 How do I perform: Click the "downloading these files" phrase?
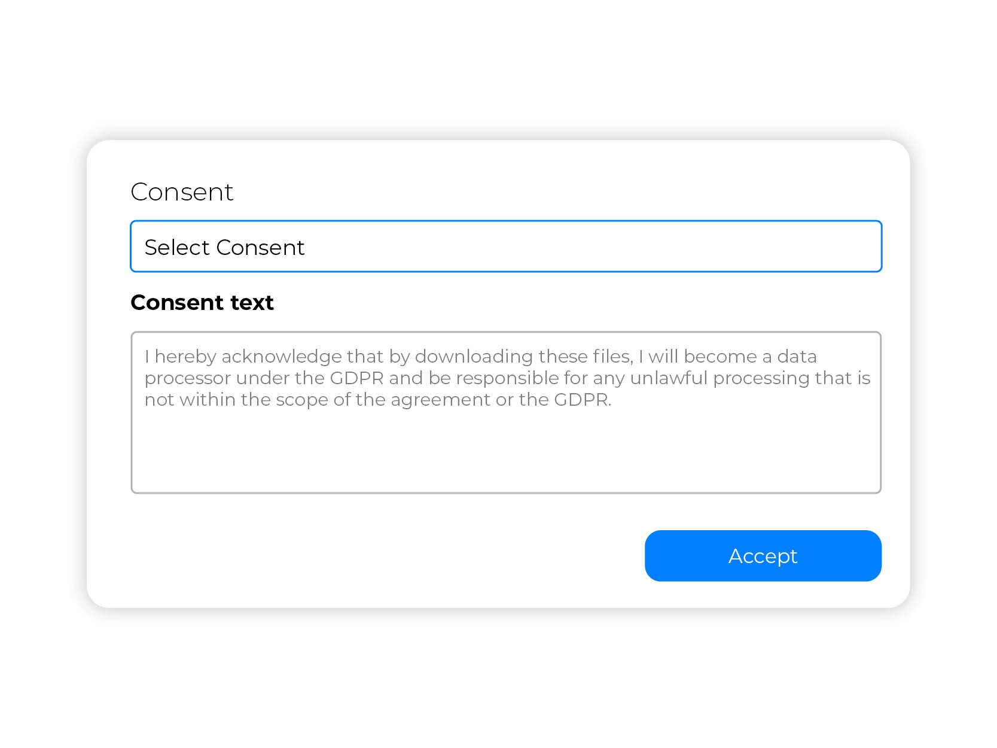[523, 357]
